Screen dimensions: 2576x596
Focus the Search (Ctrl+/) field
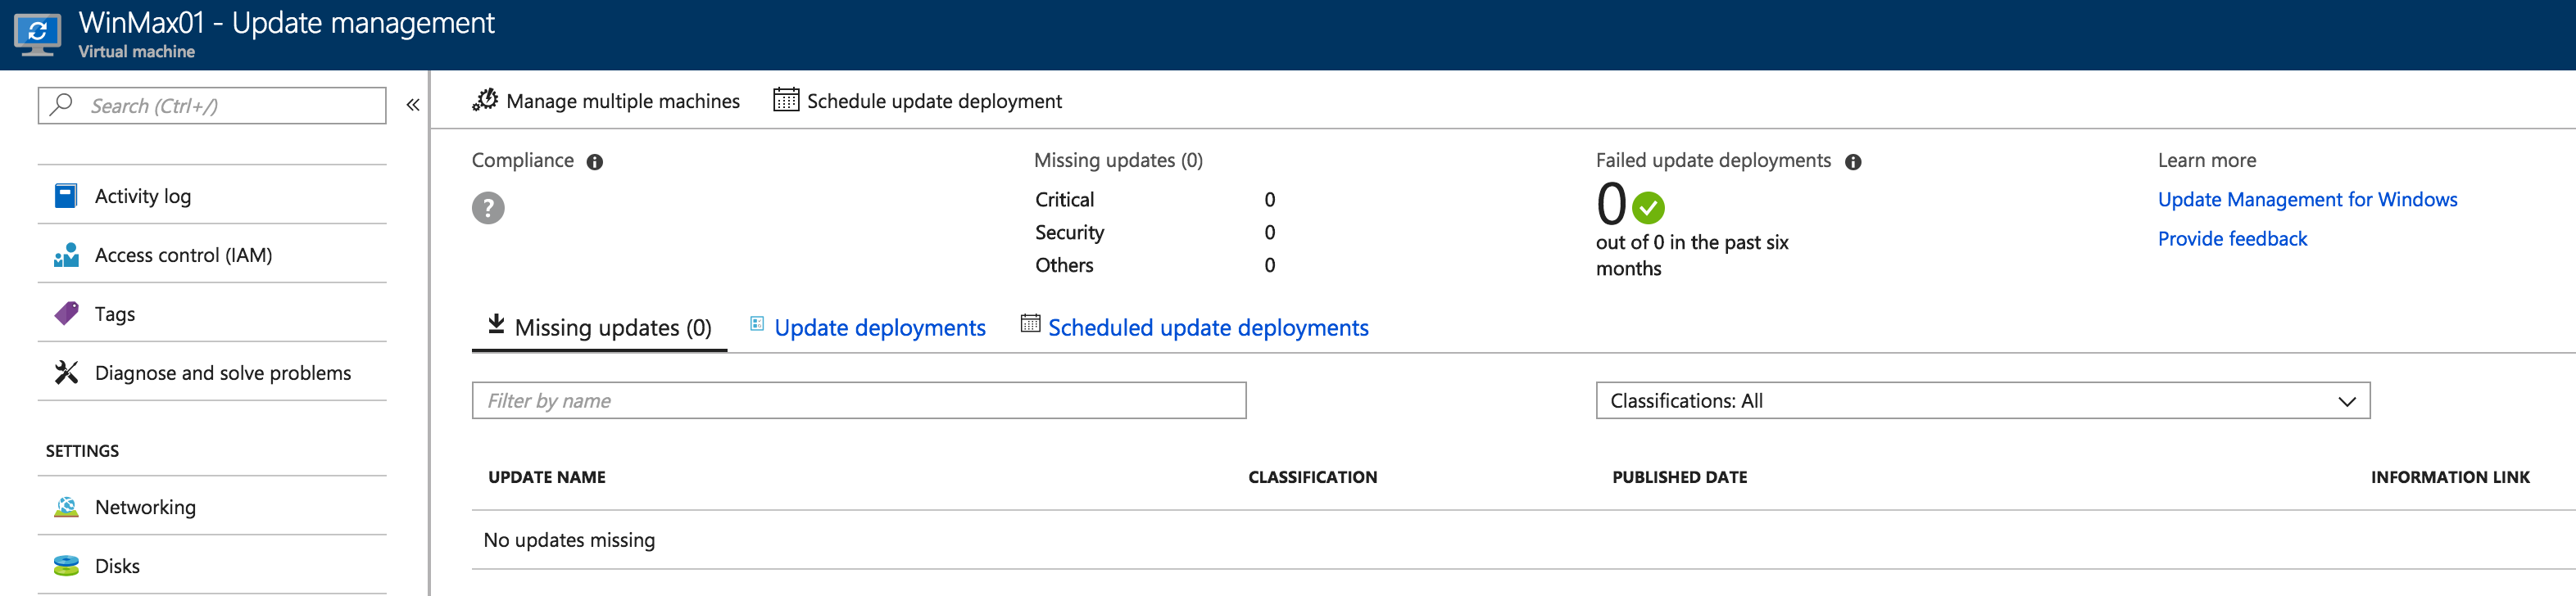(x=212, y=105)
